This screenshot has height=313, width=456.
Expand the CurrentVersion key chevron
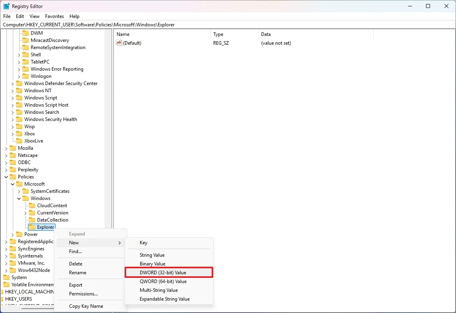[x=26, y=212]
